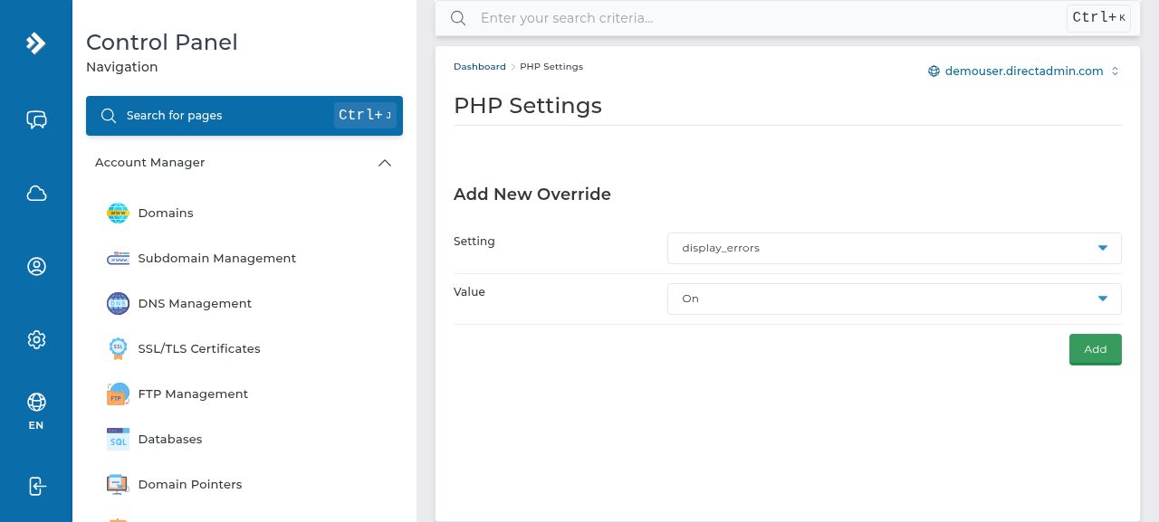Open Domain Pointers page

[190, 484]
